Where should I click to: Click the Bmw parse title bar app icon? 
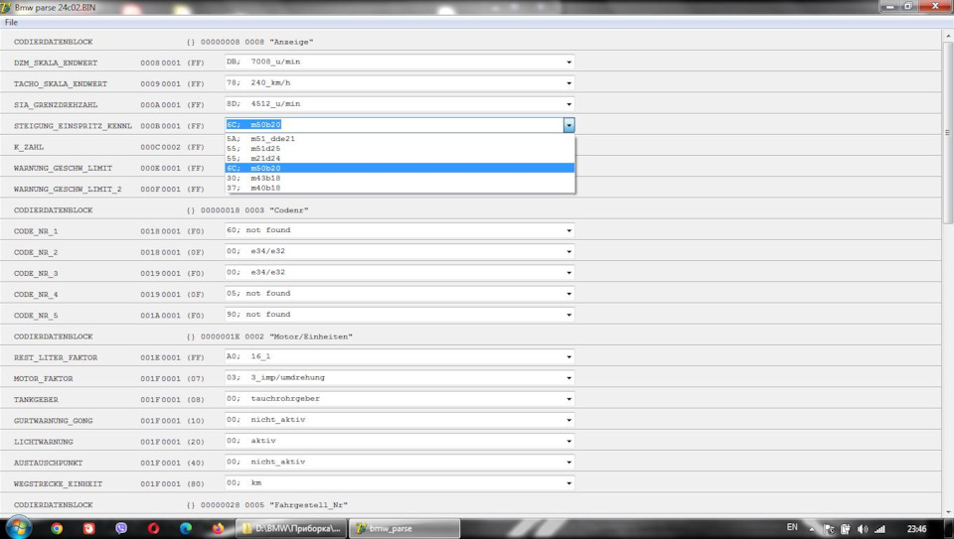coord(6,7)
